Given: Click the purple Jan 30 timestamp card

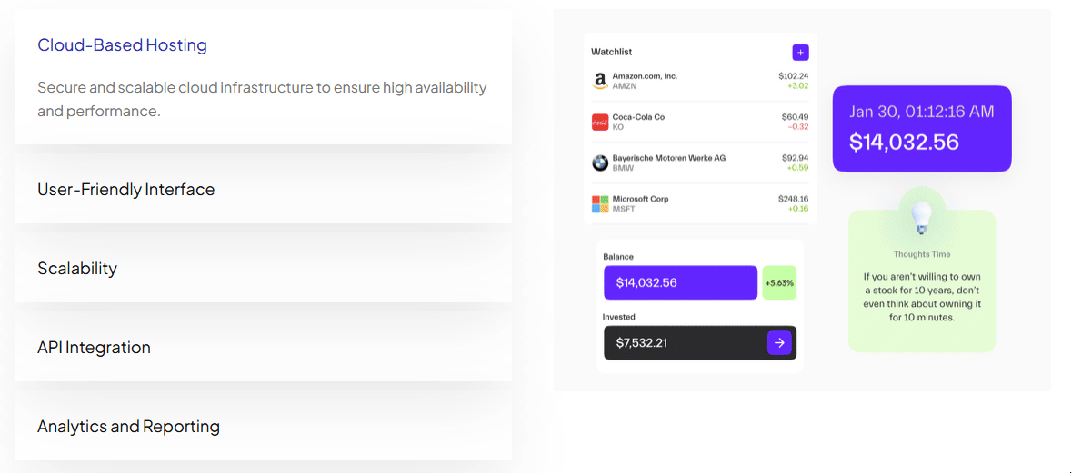Looking at the screenshot, I should tap(922, 128).
